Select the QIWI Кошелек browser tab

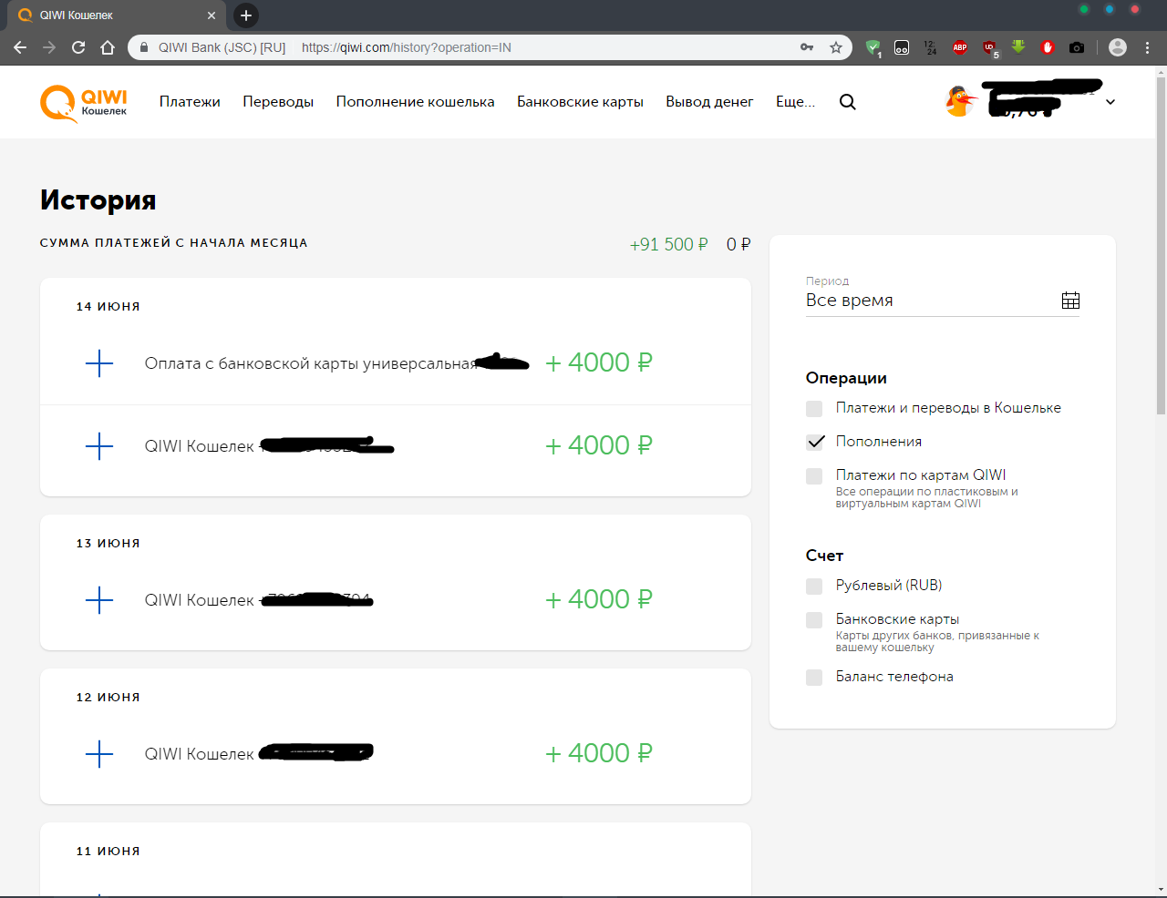pos(117,15)
